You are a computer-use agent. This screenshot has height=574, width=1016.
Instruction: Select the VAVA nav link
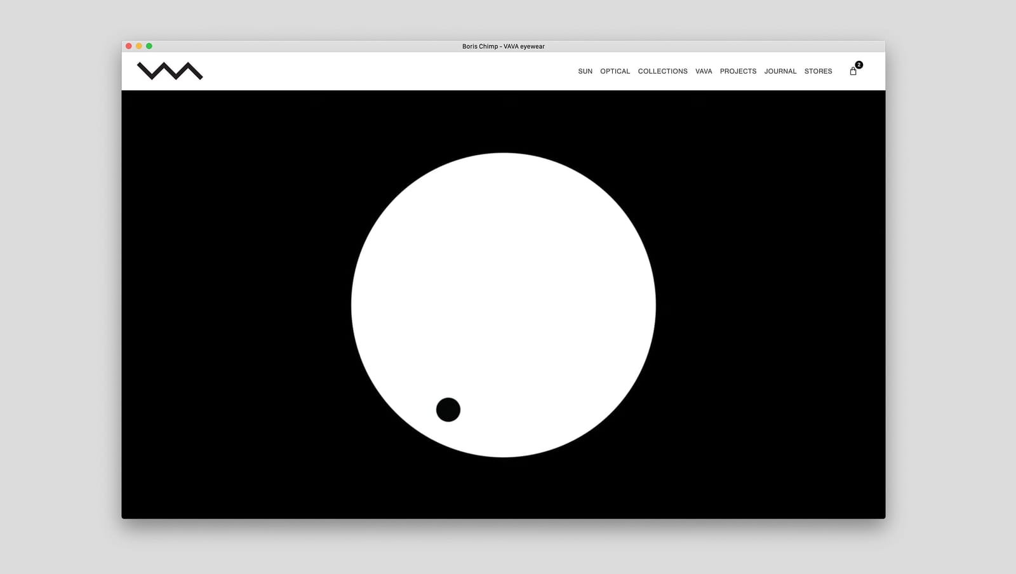[x=704, y=71]
